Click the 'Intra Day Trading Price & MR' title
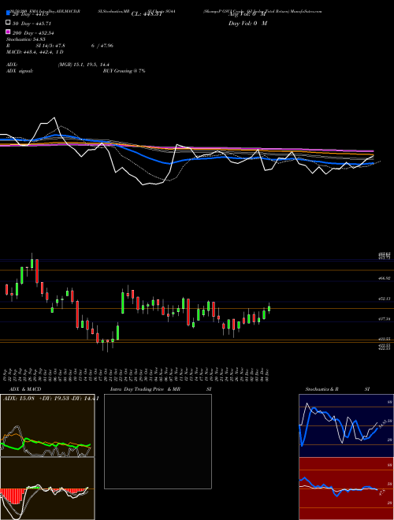This screenshot has width=394, height=520. [145, 389]
